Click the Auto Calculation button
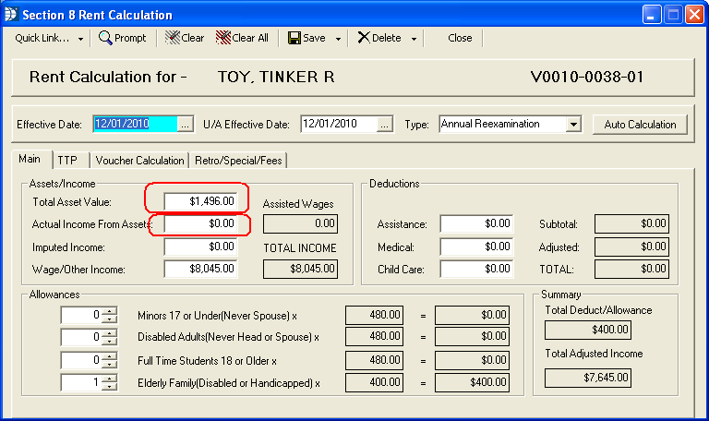This screenshot has height=421, width=709. point(640,125)
